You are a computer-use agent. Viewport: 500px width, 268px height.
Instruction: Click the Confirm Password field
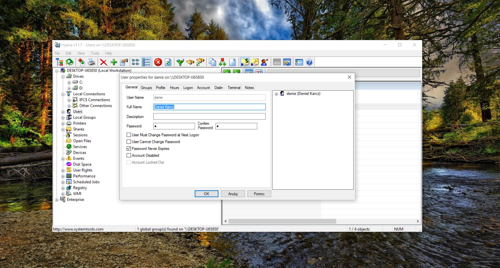pos(236,126)
